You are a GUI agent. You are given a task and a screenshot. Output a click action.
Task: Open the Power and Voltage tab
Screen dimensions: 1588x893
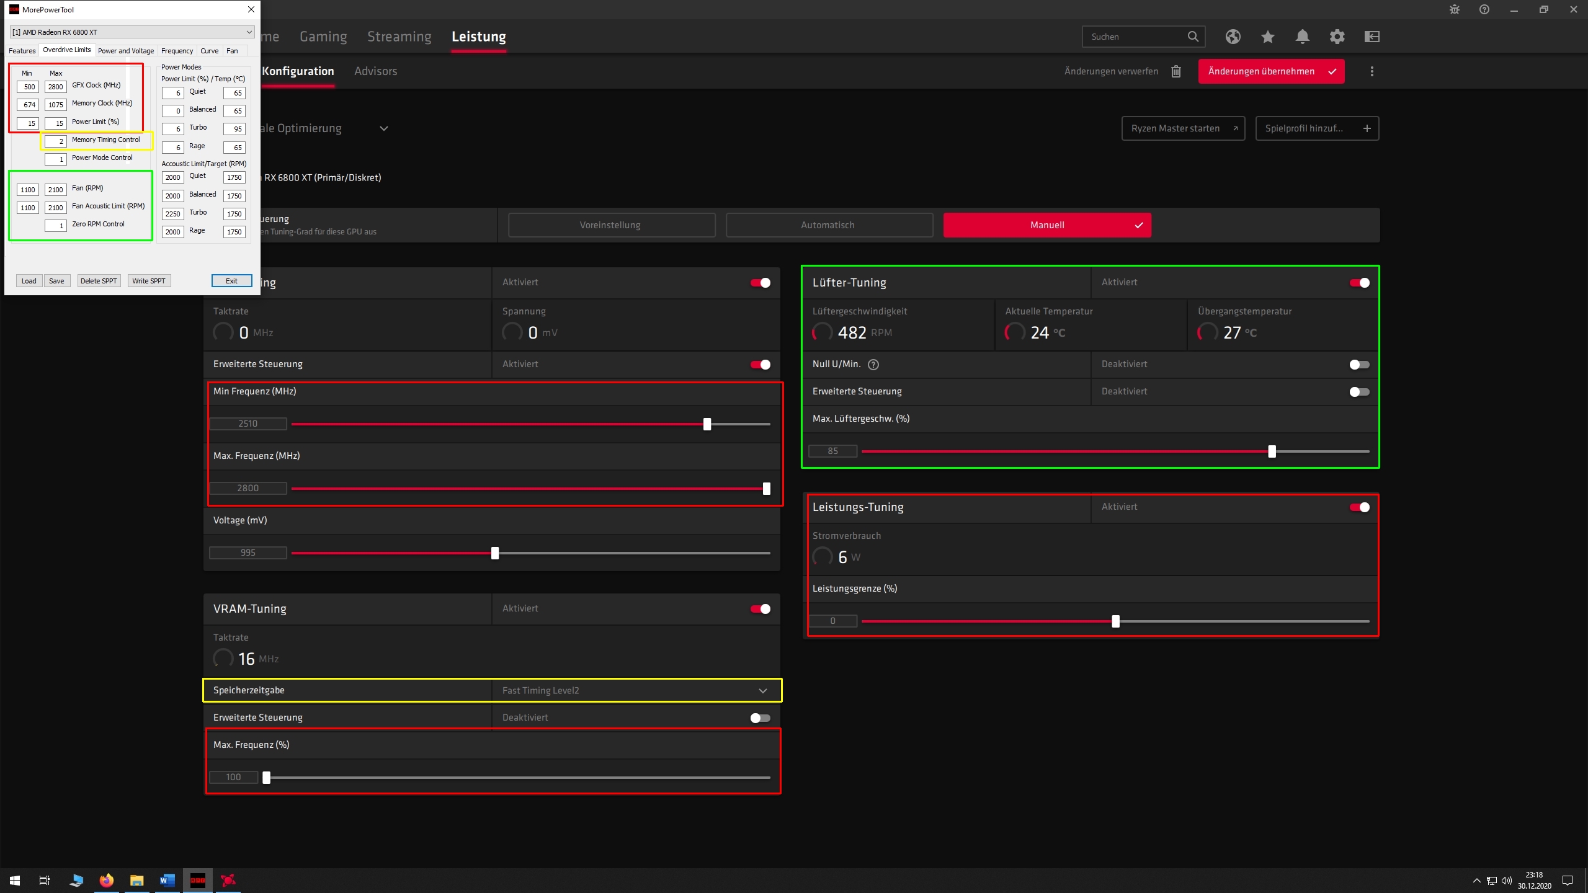[x=126, y=51]
